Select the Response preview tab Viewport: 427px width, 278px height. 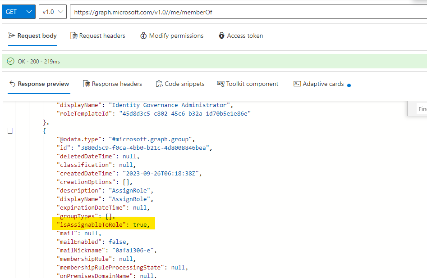39,84
